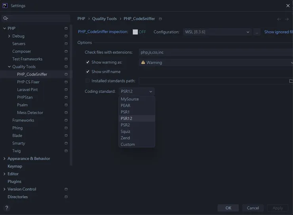Navigate forward with the right arrow
This screenshot has width=293, height=215.
287,19
